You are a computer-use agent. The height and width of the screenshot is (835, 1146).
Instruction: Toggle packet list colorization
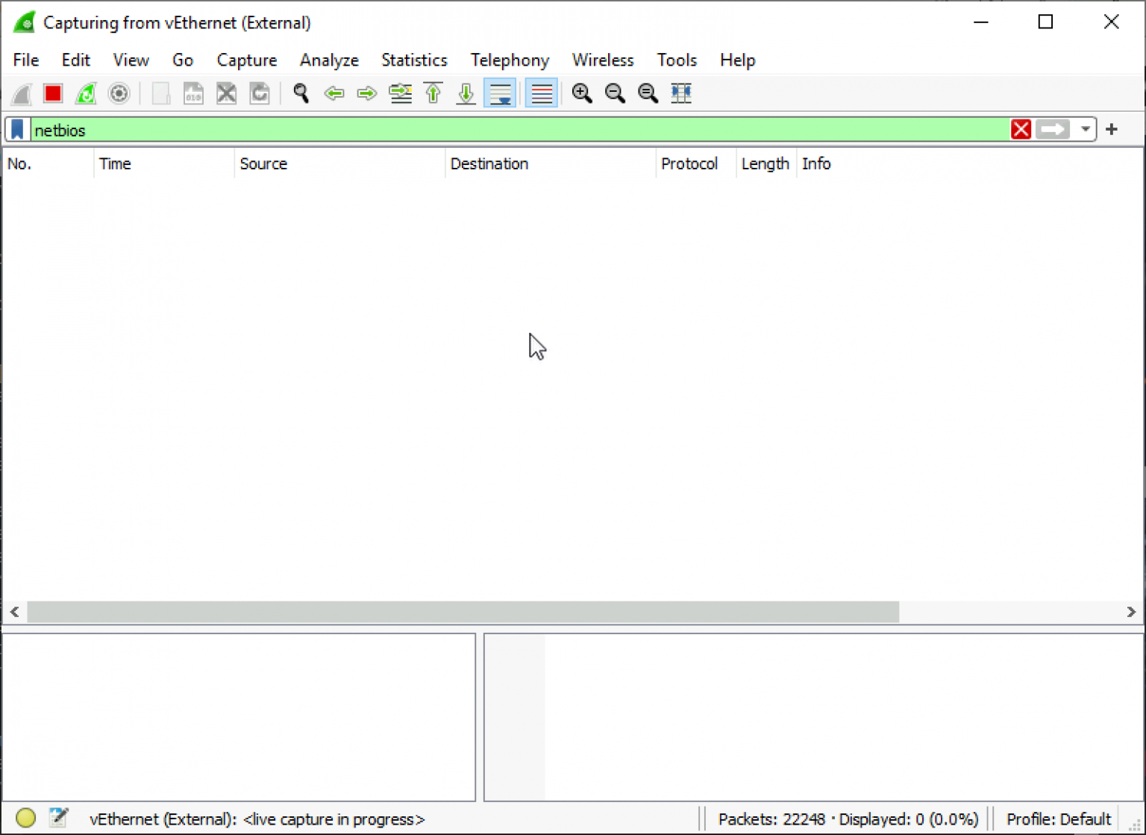540,93
